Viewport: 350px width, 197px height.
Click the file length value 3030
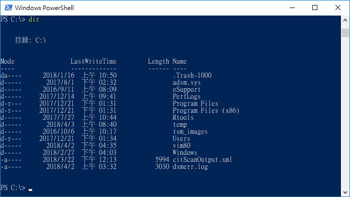[x=162, y=166]
